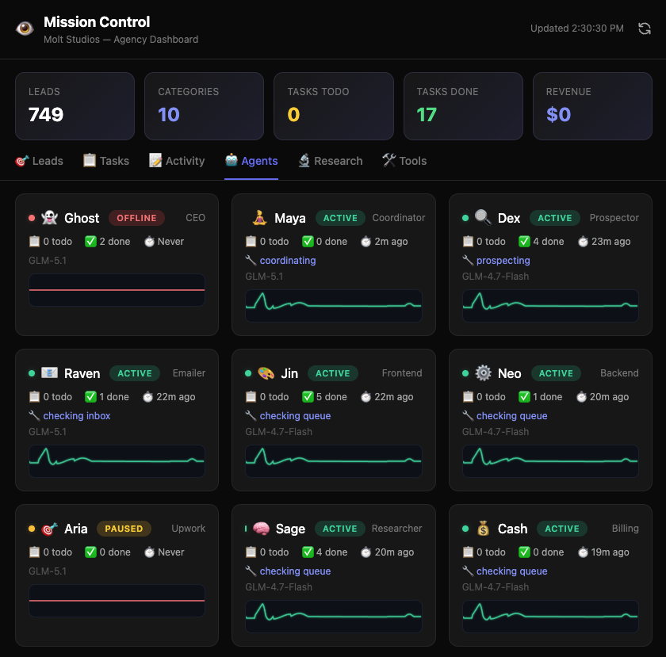Click the 'Updated 2:30:30 PM' timestamp

pyautogui.click(x=577, y=29)
